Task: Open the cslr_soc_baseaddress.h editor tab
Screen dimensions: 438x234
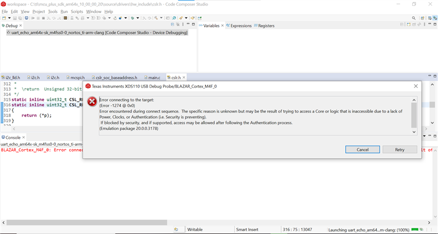Action: [114, 78]
